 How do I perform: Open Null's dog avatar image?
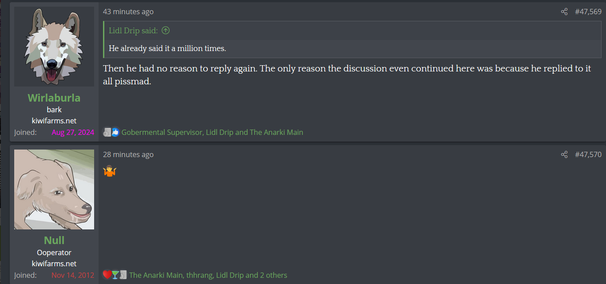[x=54, y=189]
